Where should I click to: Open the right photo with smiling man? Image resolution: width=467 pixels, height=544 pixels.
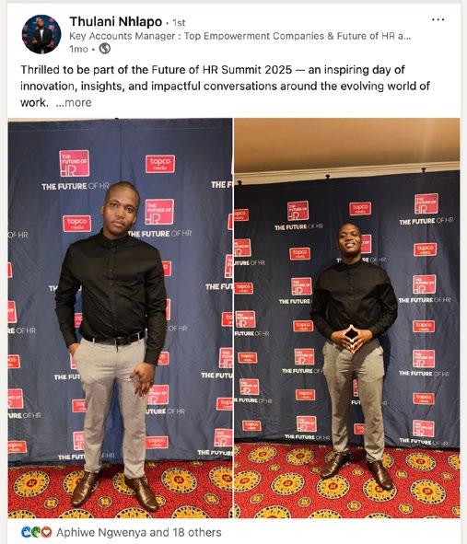pyautogui.click(x=347, y=318)
